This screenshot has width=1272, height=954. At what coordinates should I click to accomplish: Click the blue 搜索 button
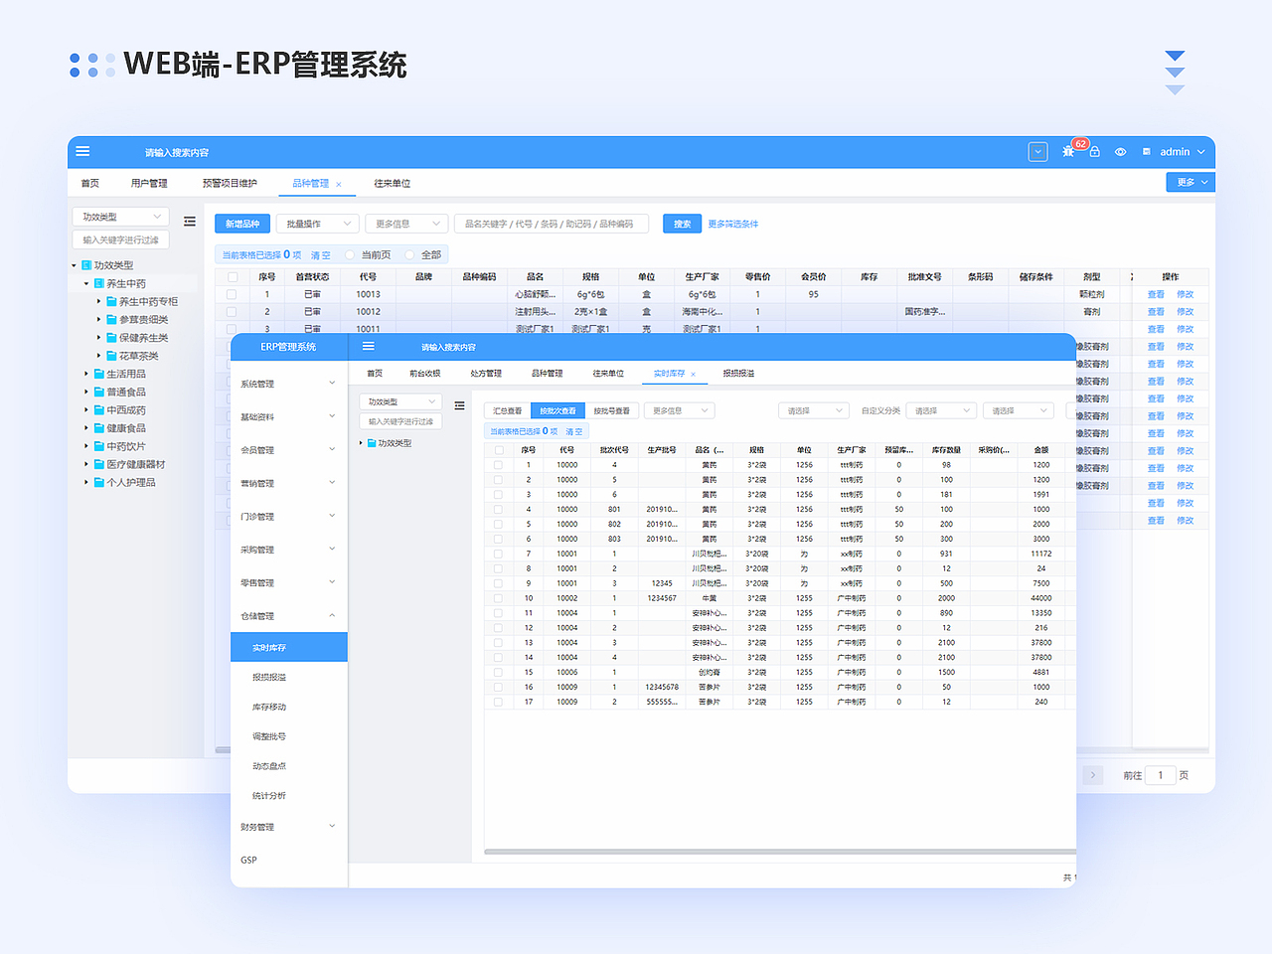click(x=683, y=224)
